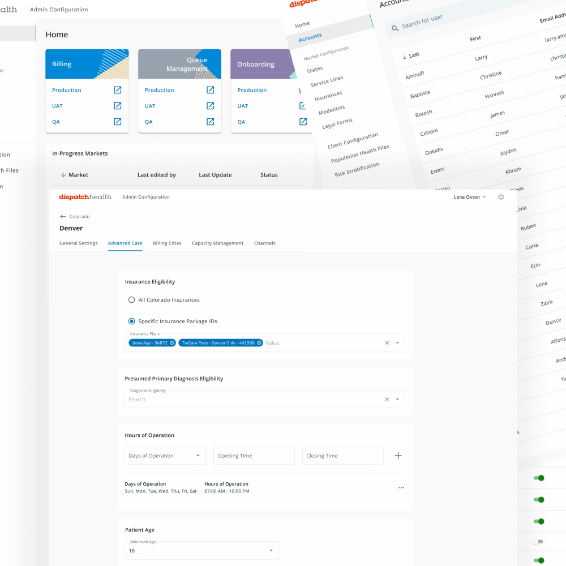This screenshot has height=566, width=566.
Task: Click the Closing Time field
Action: 342,456
